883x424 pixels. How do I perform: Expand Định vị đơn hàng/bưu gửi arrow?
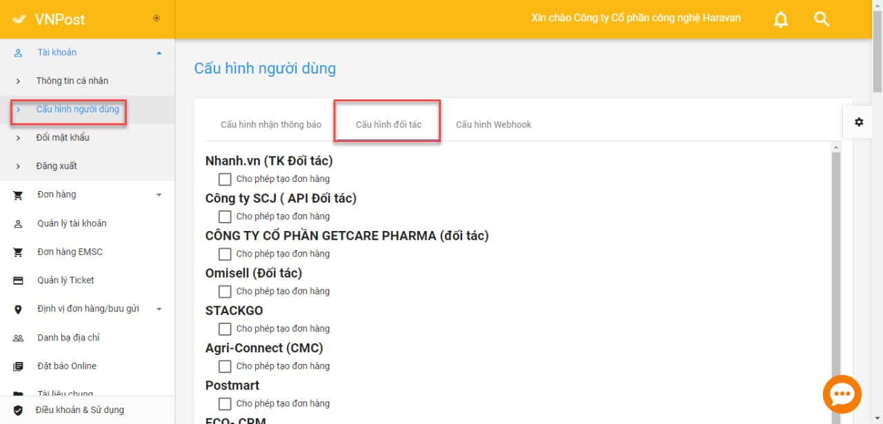tap(159, 310)
